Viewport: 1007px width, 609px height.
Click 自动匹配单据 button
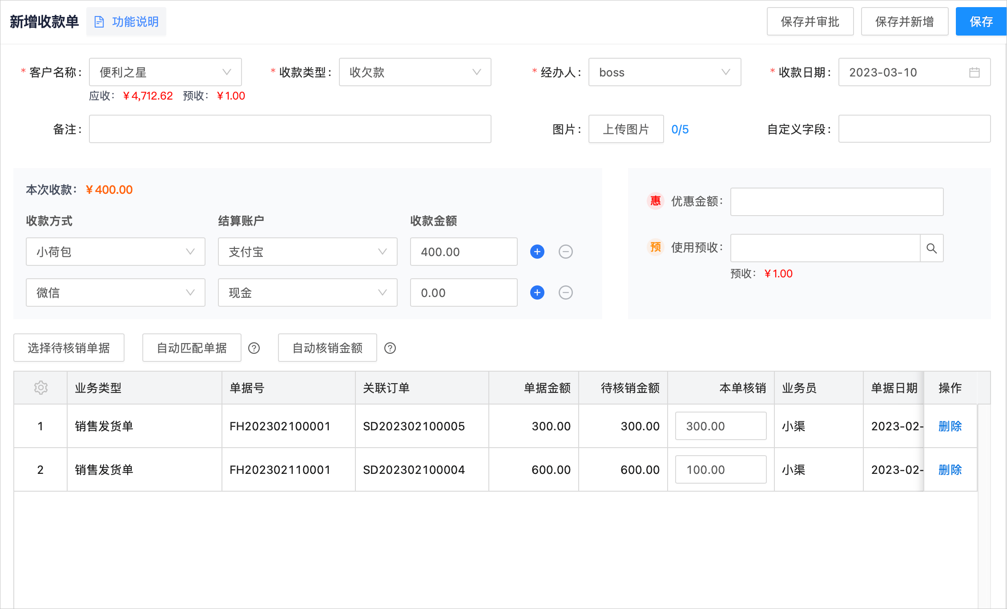click(x=192, y=348)
